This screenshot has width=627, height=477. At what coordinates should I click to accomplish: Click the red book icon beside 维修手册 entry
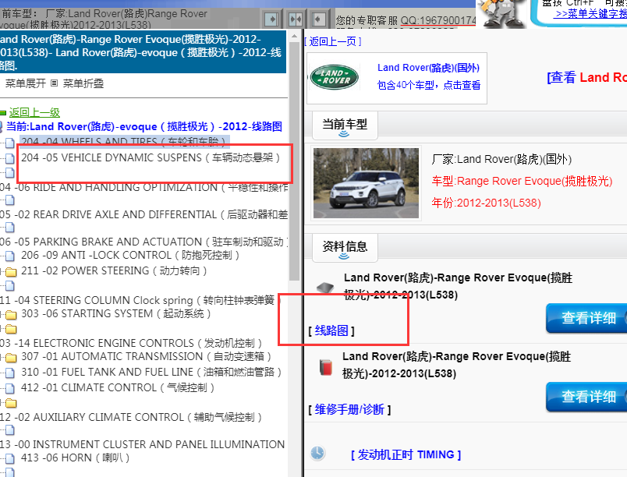pyautogui.click(x=326, y=367)
